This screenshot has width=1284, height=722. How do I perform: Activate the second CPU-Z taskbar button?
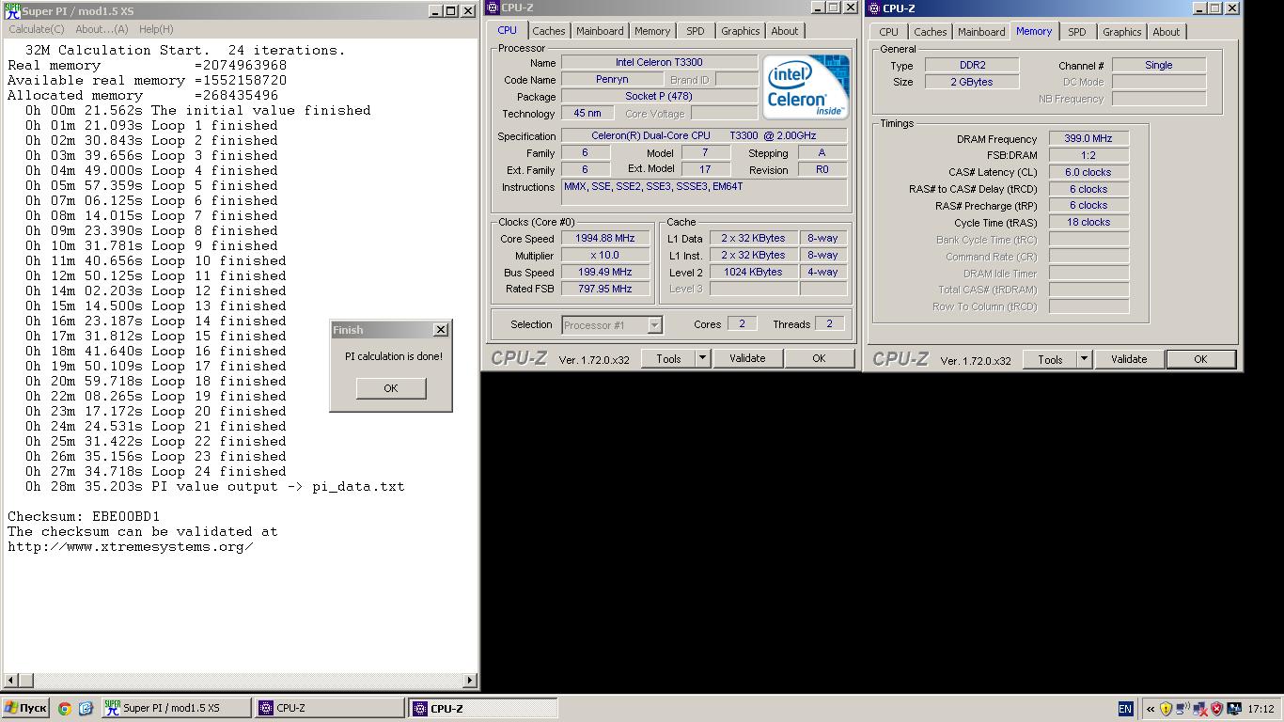point(483,708)
